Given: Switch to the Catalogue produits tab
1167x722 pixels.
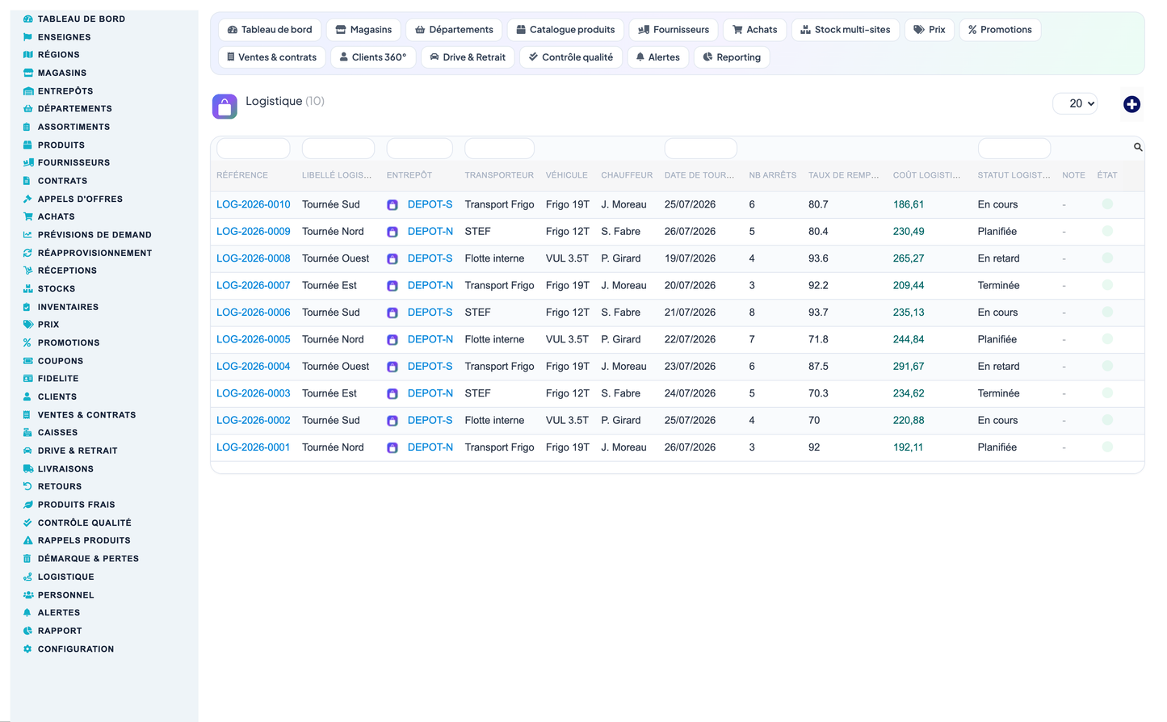Looking at the screenshot, I should (565, 30).
